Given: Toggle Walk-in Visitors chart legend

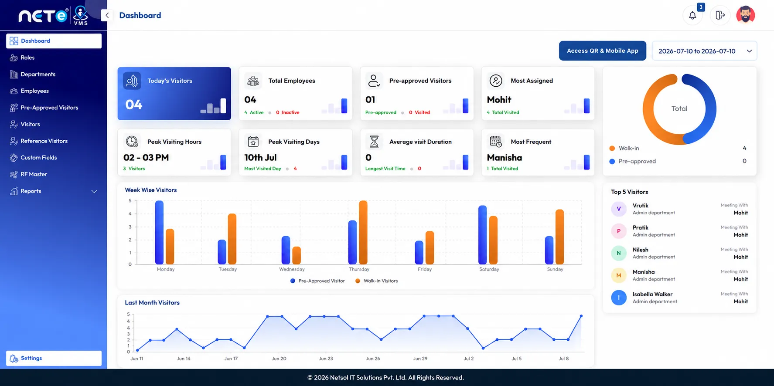Looking at the screenshot, I should 376,281.
